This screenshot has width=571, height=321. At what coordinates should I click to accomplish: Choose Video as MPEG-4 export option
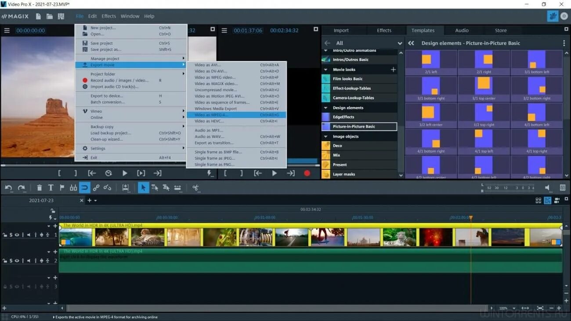(x=236, y=115)
